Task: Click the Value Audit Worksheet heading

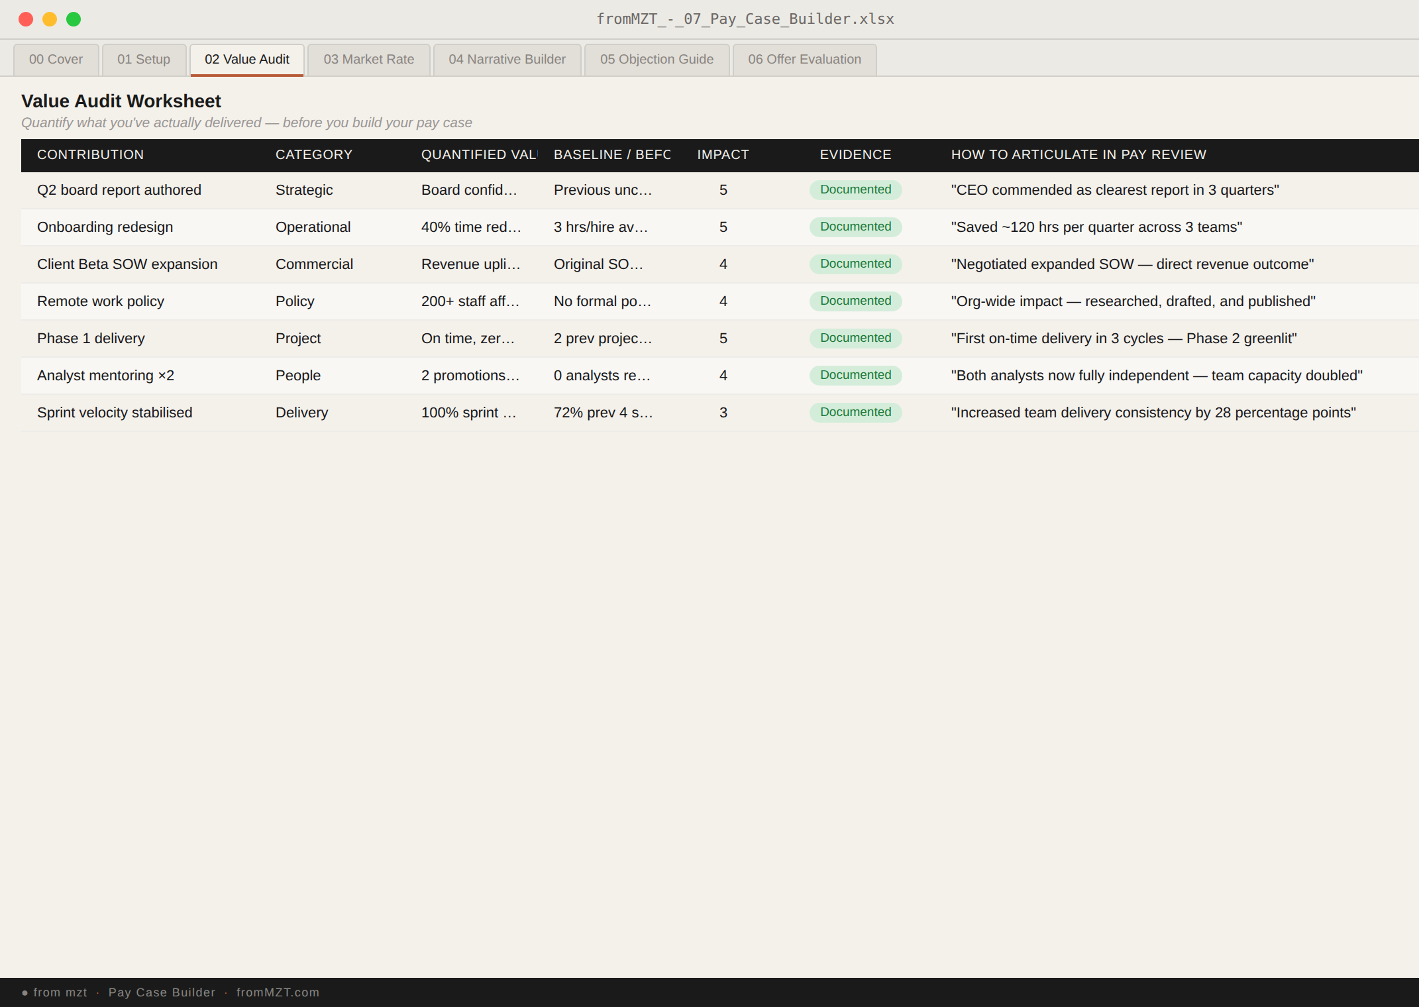Action: [x=121, y=101]
